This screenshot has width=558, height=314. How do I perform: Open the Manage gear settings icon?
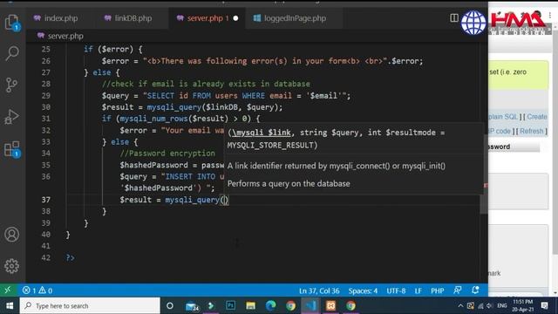(x=11, y=265)
